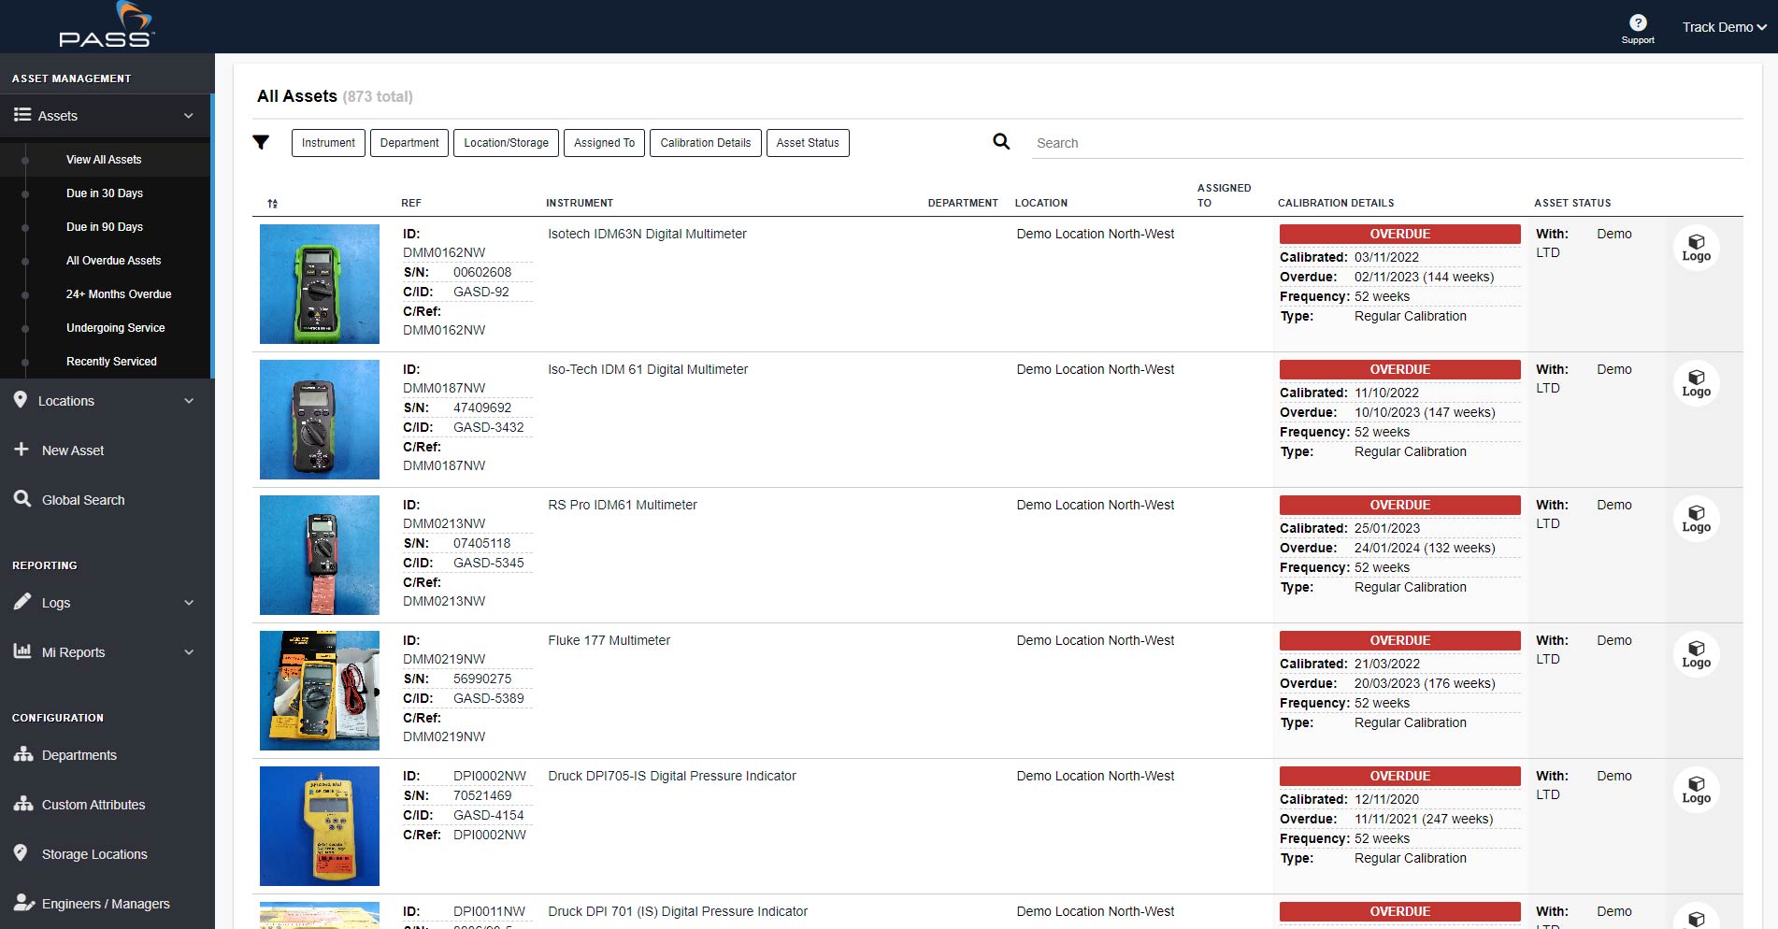The height and width of the screenshot is (929, 1778).
Task: Select 24+ Months Overdue
Action: 119,294
